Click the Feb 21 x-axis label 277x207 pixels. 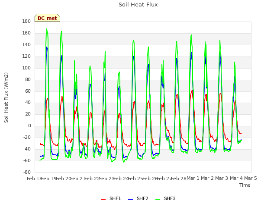click(77, 179)
